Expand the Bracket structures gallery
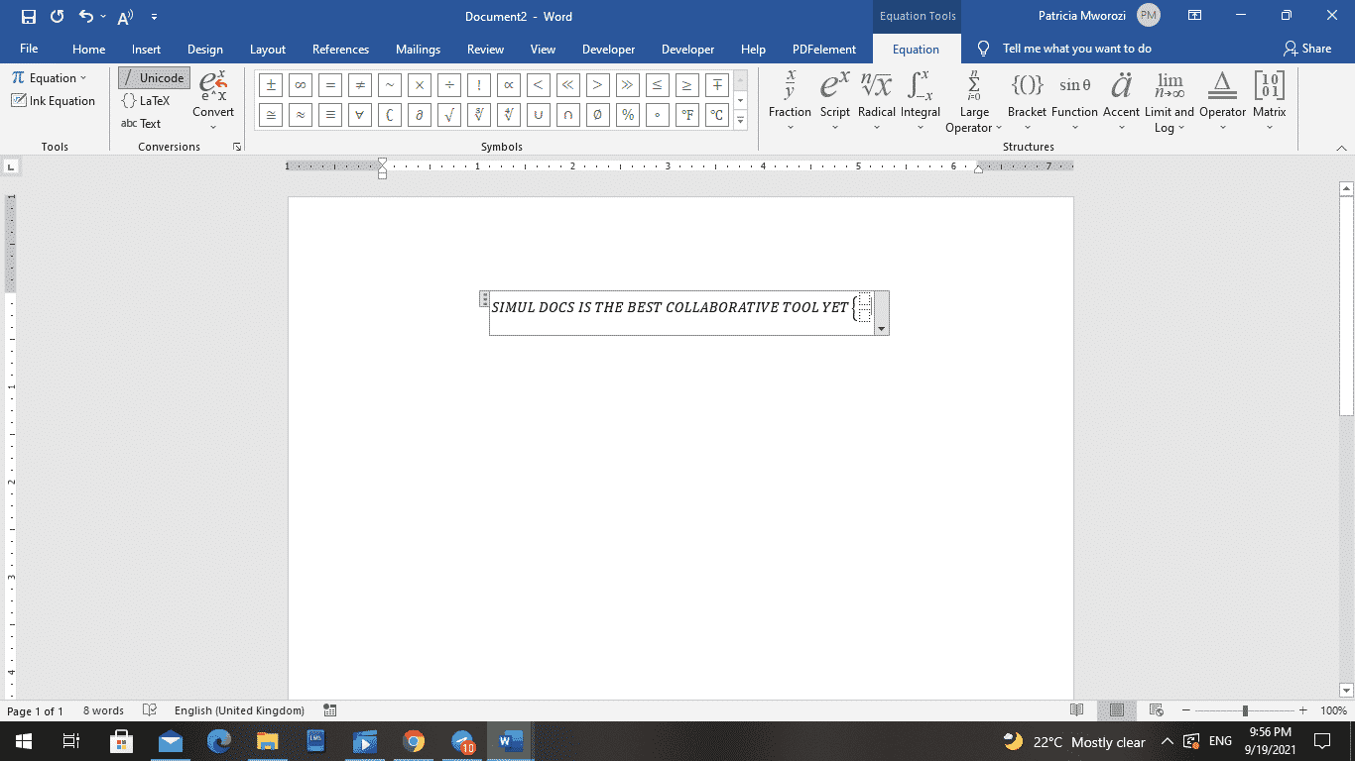1355x761 pixels. click(1027, 100)
